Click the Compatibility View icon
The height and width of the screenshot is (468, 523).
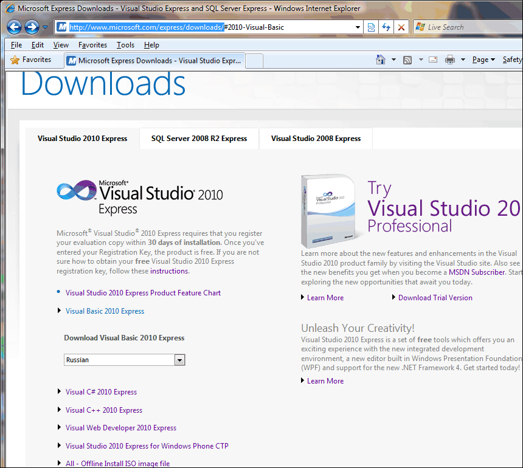[x=371, y=27]
